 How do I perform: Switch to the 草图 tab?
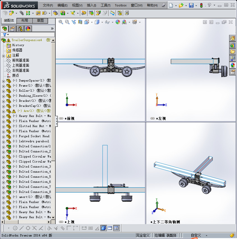pos(40,21)
